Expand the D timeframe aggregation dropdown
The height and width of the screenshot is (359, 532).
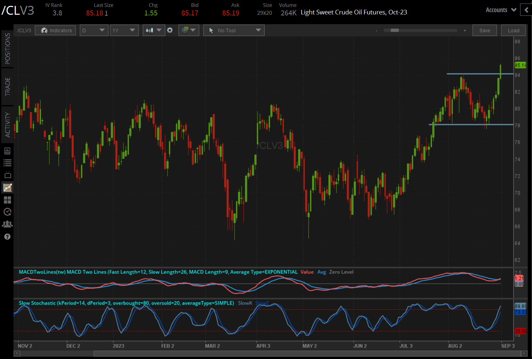click(94, 30)
